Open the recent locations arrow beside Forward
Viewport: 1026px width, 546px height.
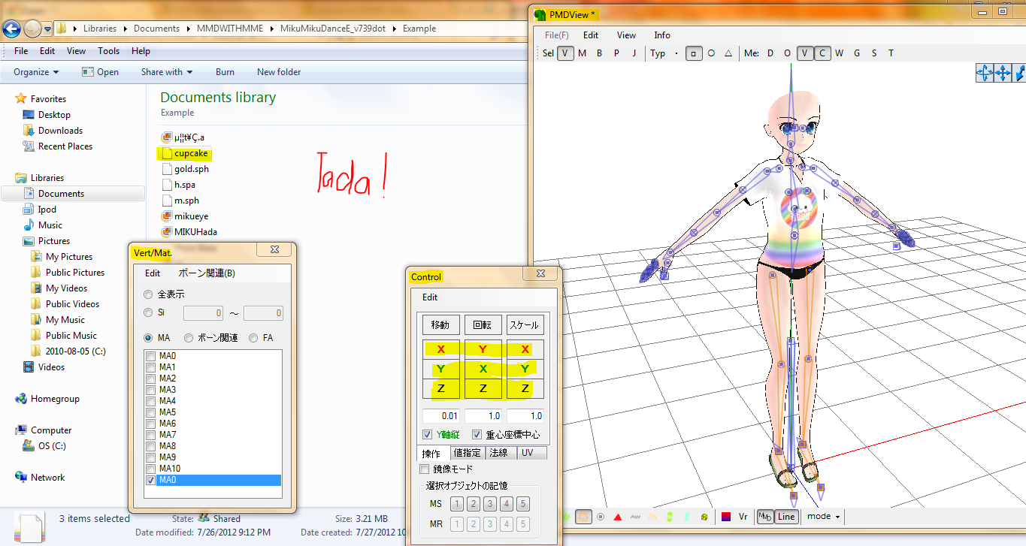click(47, 29)
